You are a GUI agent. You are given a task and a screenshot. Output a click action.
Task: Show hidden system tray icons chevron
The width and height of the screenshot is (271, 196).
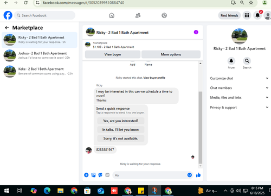pos(225,191)
